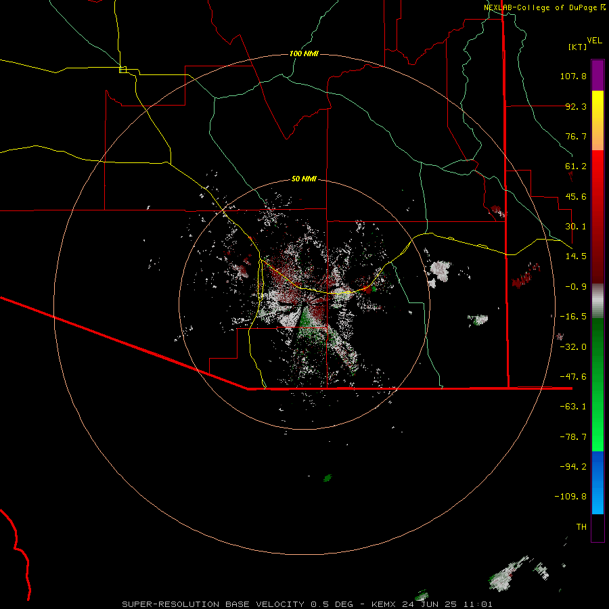Viewport: 609px width, 609px height.
Task: Select the -0.9 scale value
Action: tap(576, 287)
